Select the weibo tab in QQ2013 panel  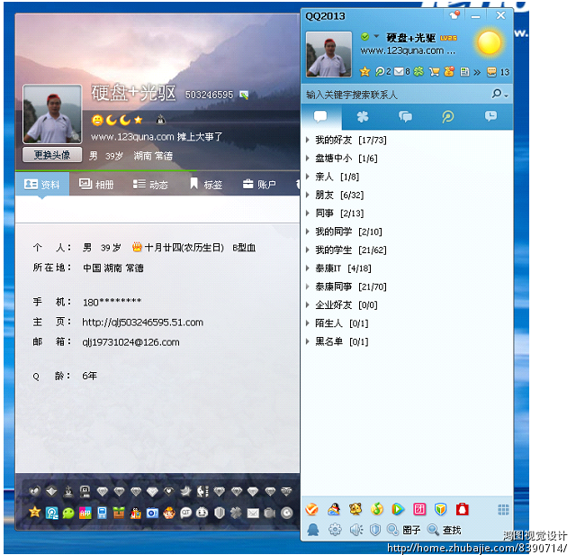pos(447,117)
